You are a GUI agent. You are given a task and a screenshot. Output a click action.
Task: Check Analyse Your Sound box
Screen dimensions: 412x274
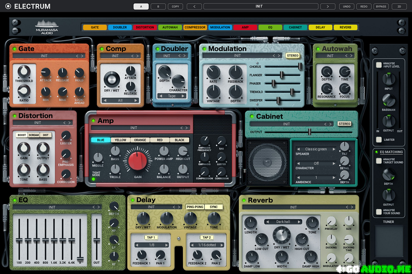pyautogui.click(x=379, y=212)
